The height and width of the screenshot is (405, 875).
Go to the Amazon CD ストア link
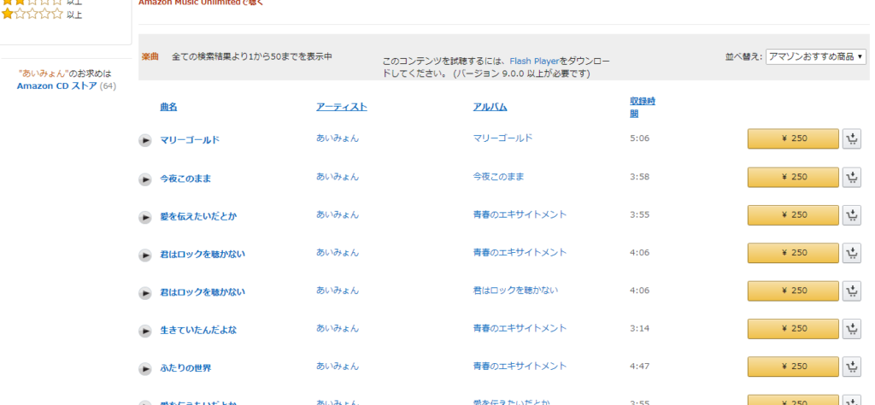pyautogui.click(x=57, y=86)
